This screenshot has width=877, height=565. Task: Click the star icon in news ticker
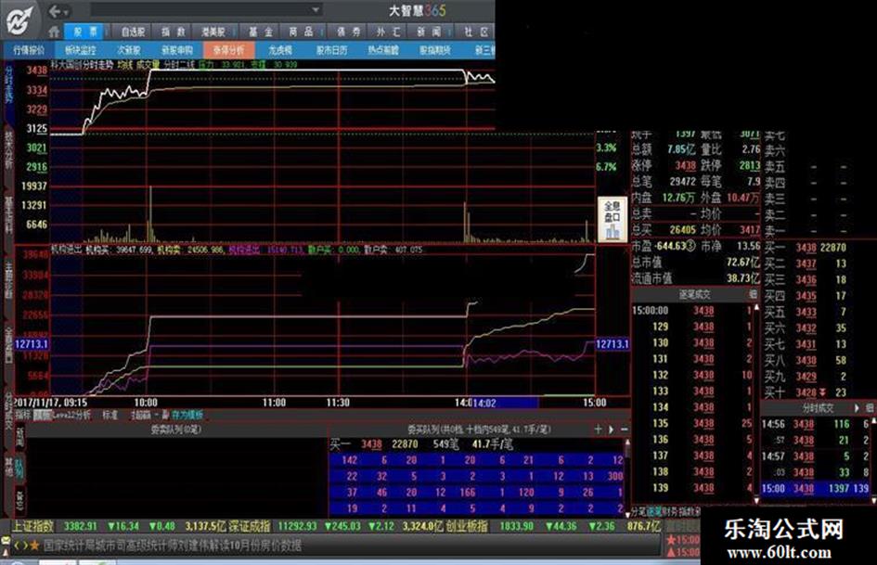tap(34, 545)
